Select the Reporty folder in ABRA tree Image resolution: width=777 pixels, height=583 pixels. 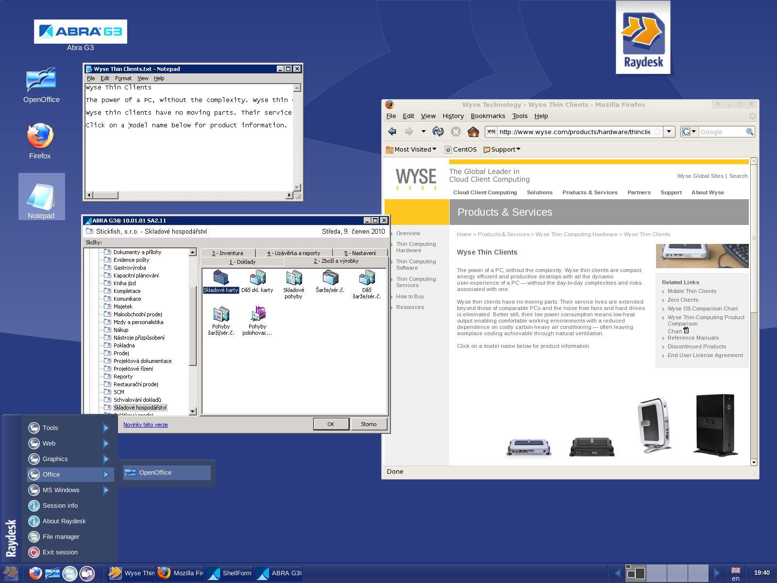(x=123, y=377)
